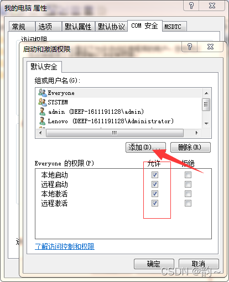Enable 拒绝 checkbox for 远程激活
The width and height of the screenshot is (229, 282).
188,203
